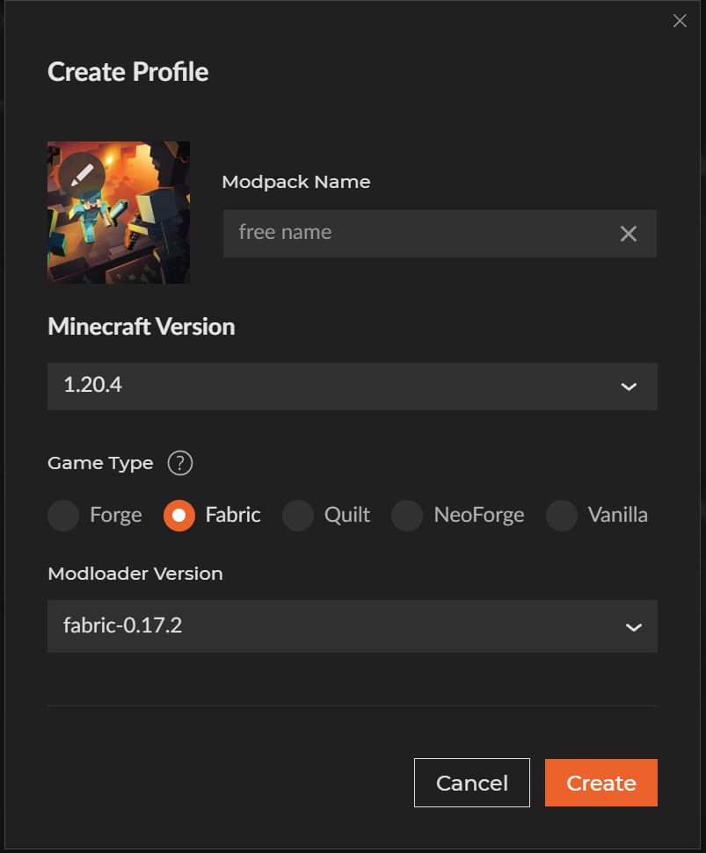Click the Vanilla label text
Screen dimensions: 706x853
(618, 515)
